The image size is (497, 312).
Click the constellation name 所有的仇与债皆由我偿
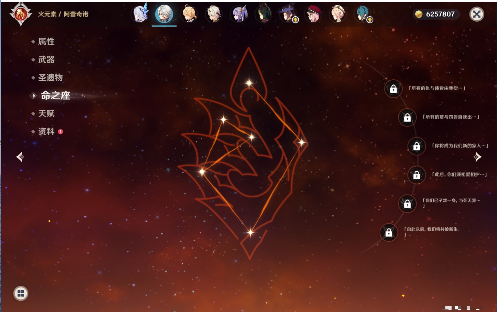pyautogui.click(x=437, y=88)
